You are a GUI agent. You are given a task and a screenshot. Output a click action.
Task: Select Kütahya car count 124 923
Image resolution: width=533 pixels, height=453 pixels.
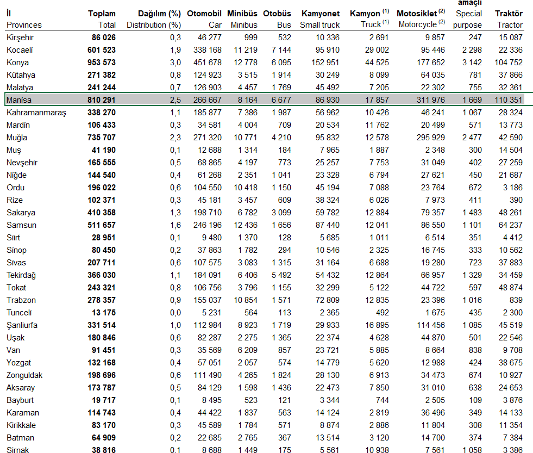click(208, 75)
